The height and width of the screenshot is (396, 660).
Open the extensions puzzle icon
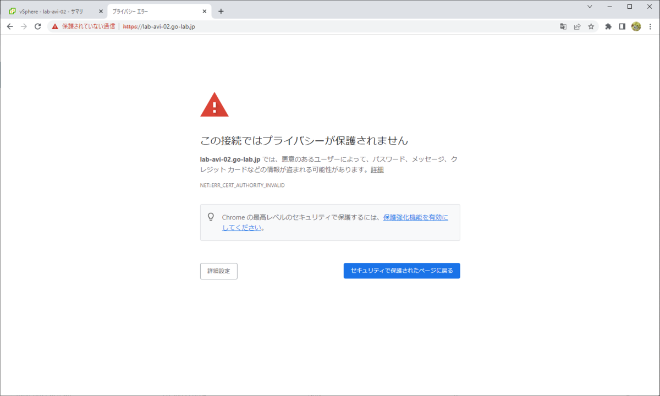tap(608, 26)
